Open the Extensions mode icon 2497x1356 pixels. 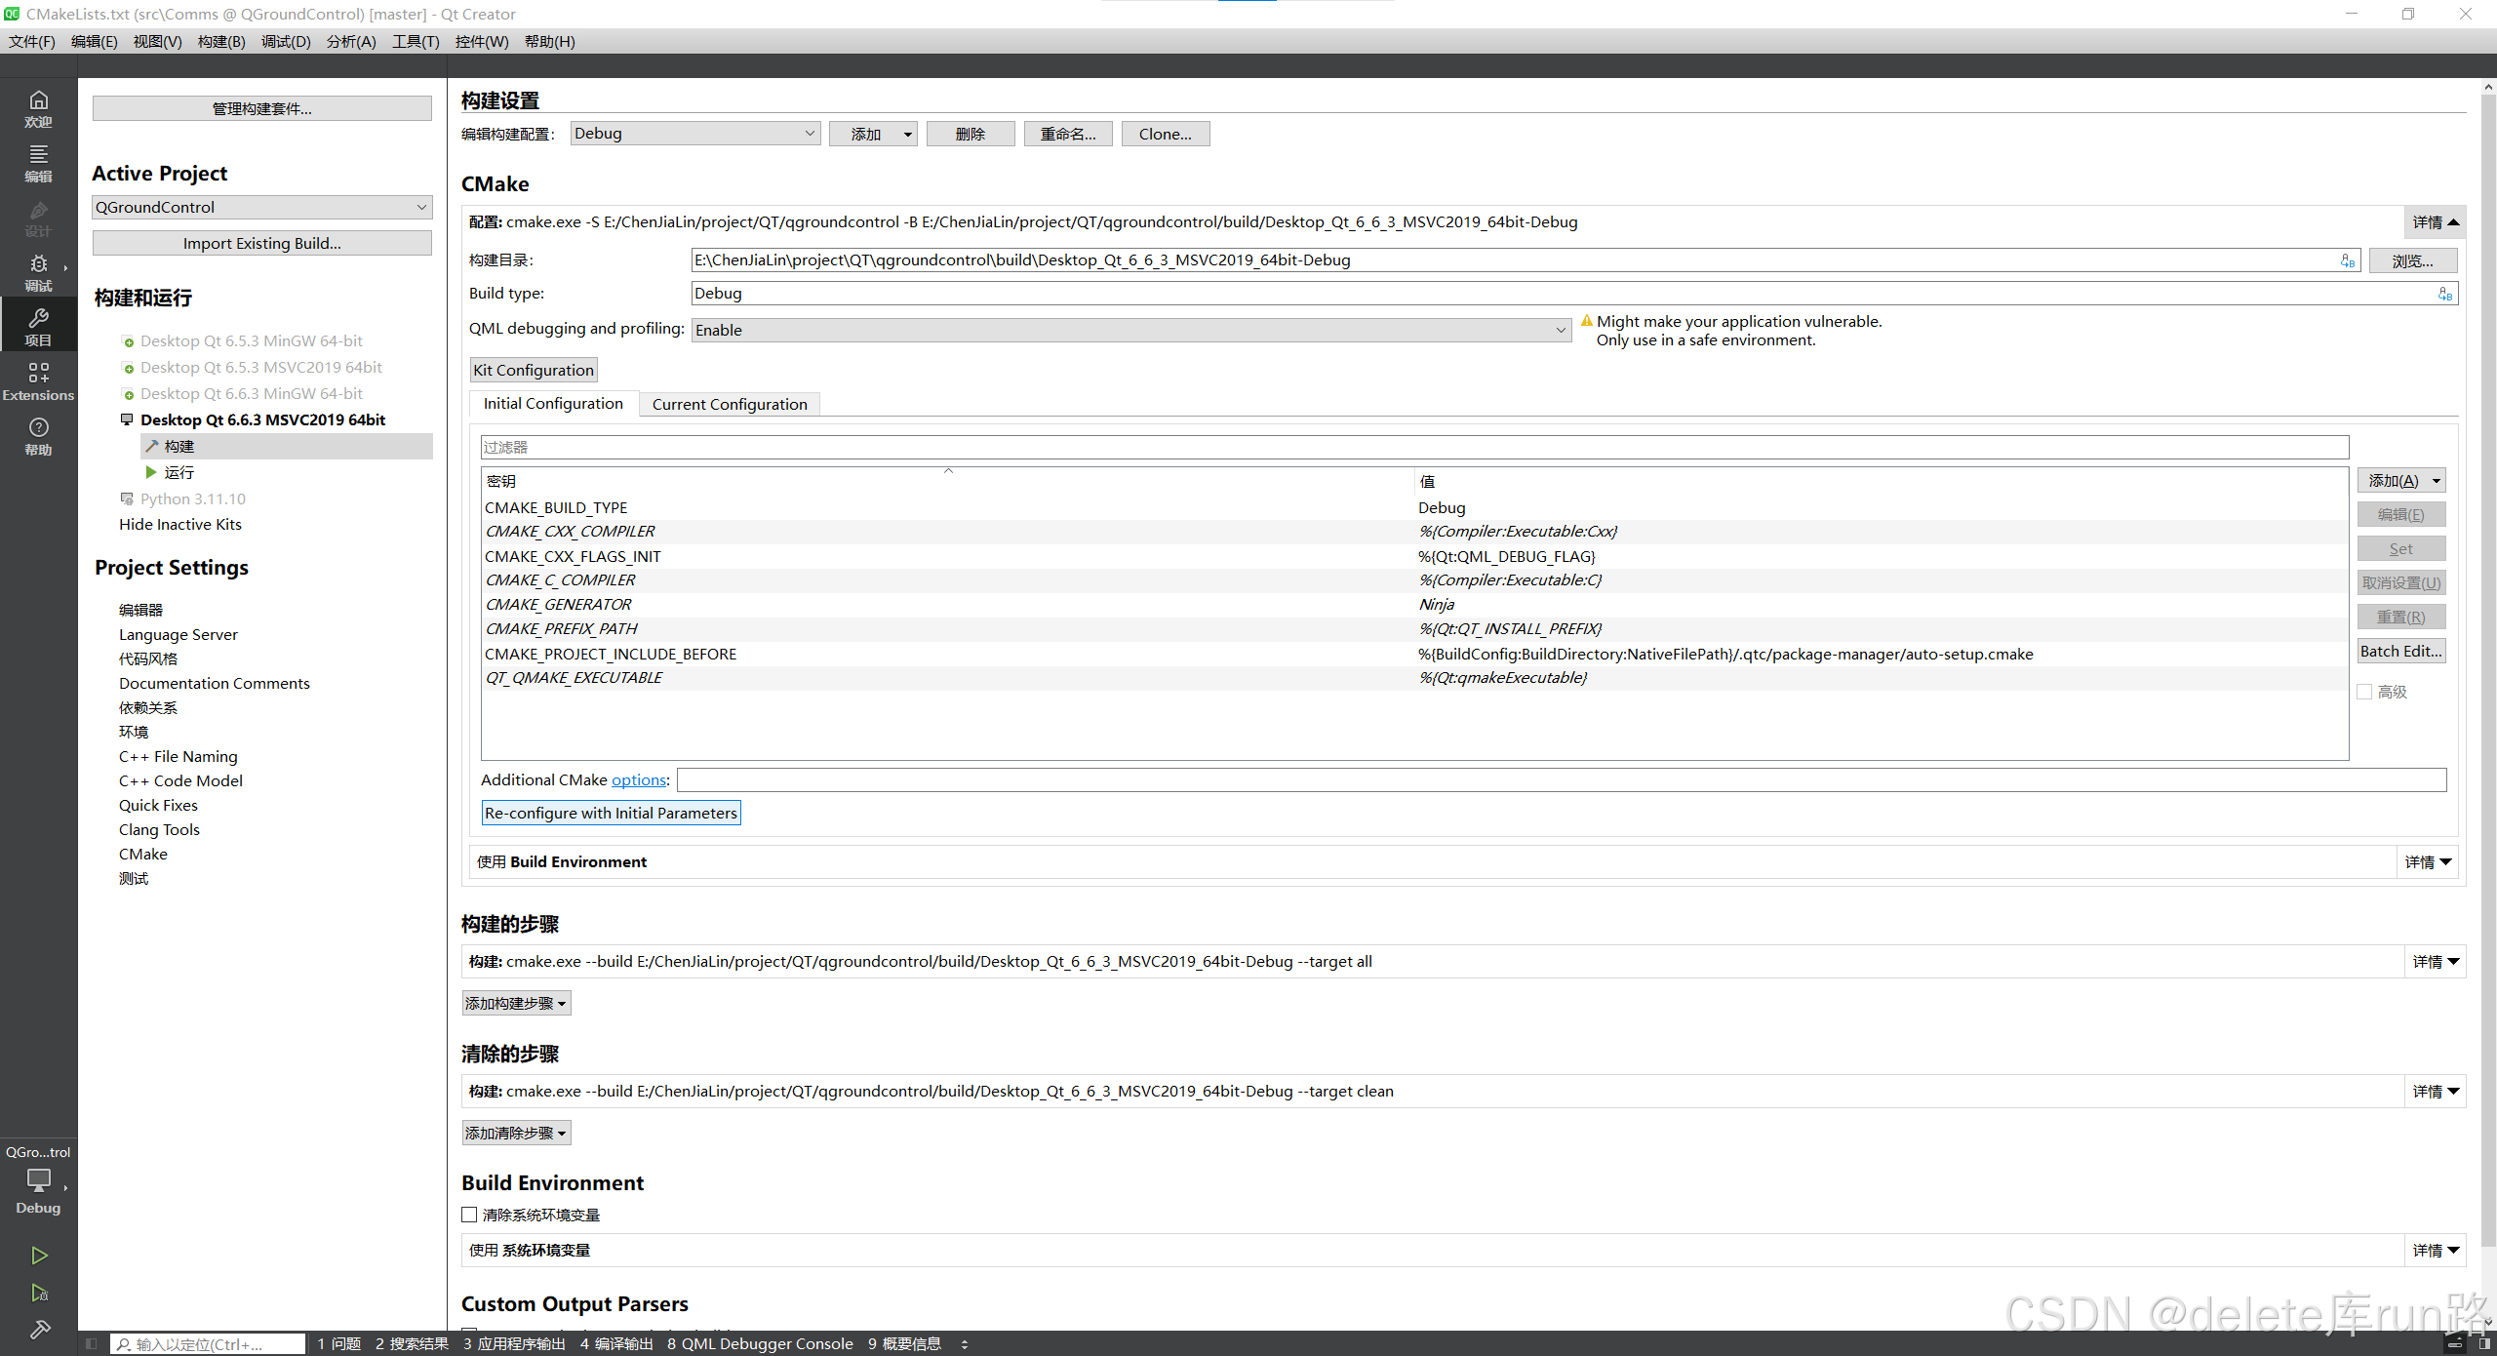38,380
